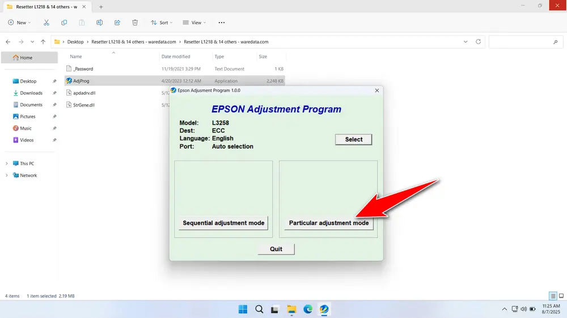The width and height of the screenshot is (567, 318).
Task: Click Epson Adjustment Program taskbar icon
Action: tap(324, 310)
